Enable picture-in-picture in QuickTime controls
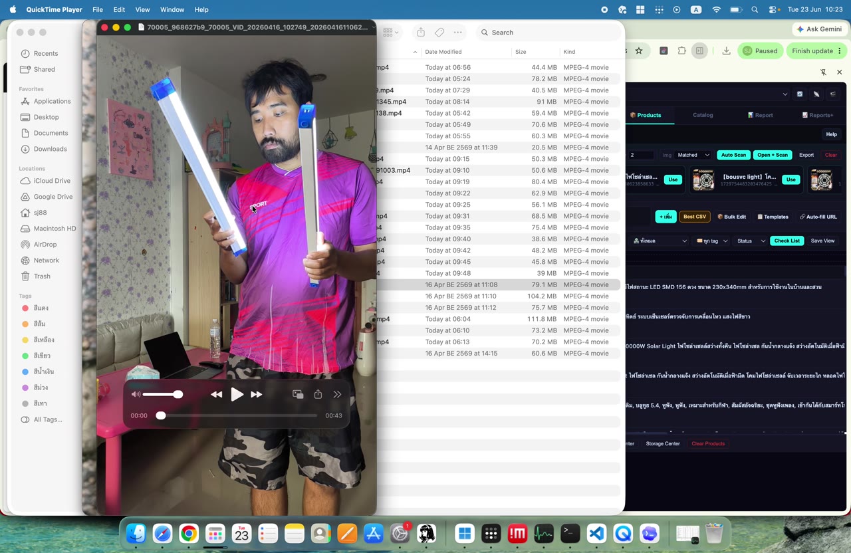The height and width of the screenshot is (553, 851). point(298,394)
